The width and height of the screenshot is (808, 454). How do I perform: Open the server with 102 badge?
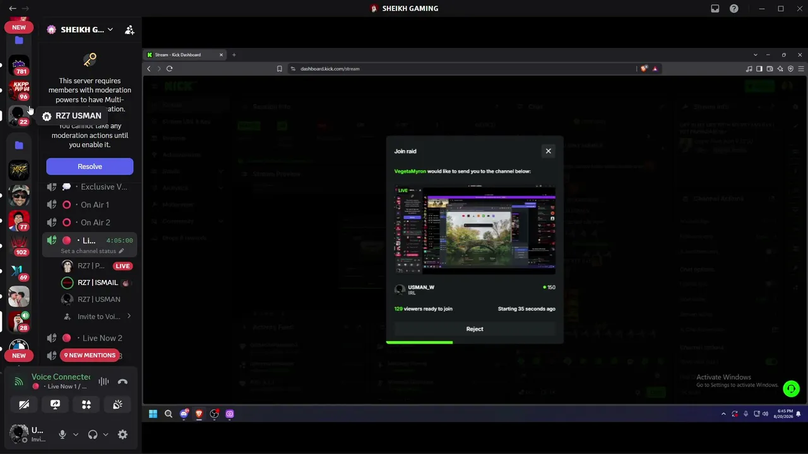pyautogui.click(x=19, y=246)
